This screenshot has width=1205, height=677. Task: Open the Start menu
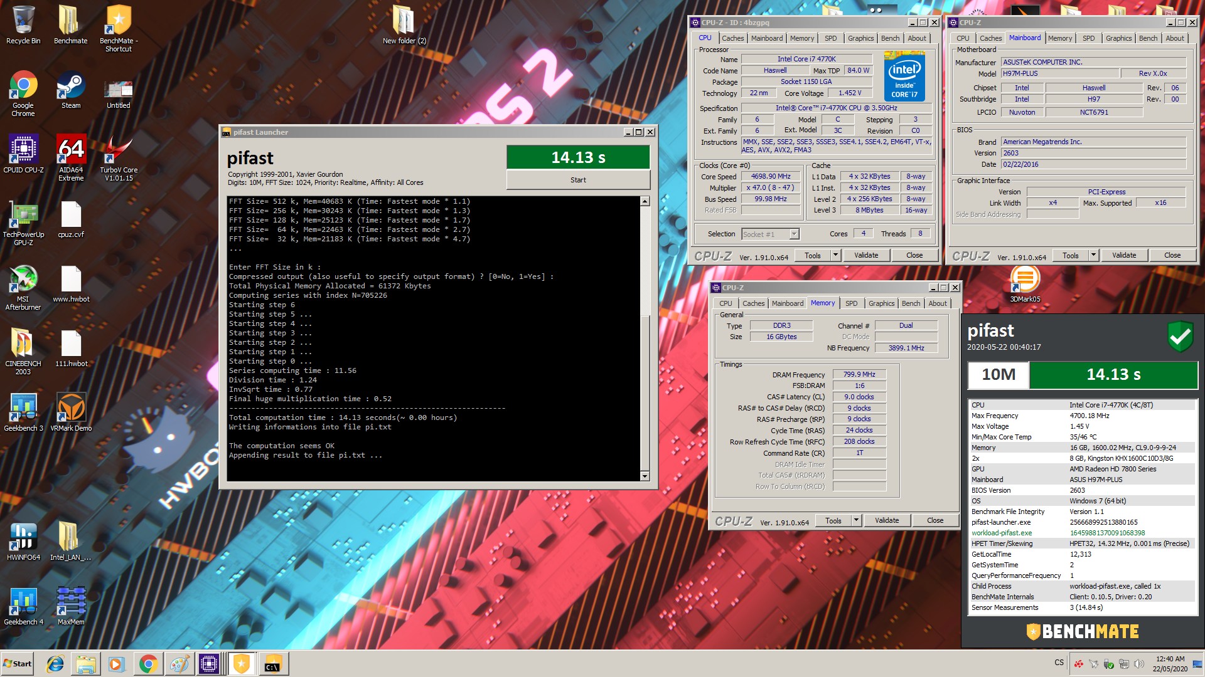17,664
